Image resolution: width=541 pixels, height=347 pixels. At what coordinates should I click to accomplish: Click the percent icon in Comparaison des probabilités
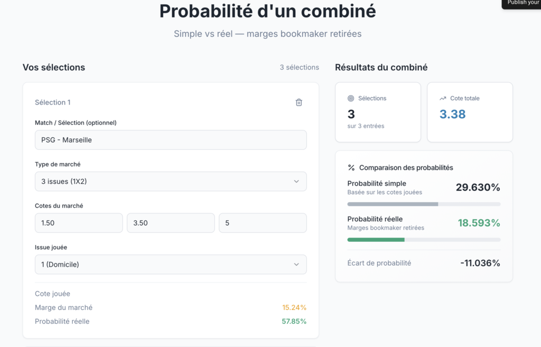point(351,167)
